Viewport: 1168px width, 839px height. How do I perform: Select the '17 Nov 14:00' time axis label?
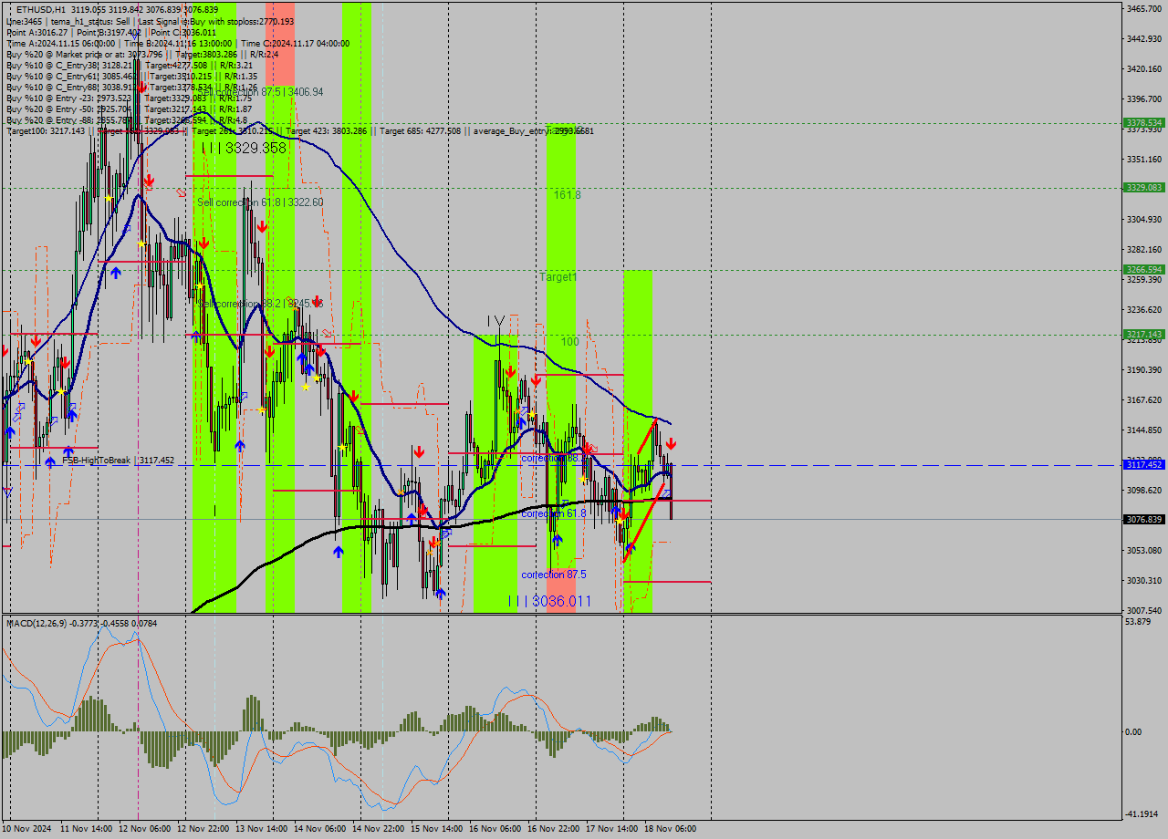(x=613, y=829)
